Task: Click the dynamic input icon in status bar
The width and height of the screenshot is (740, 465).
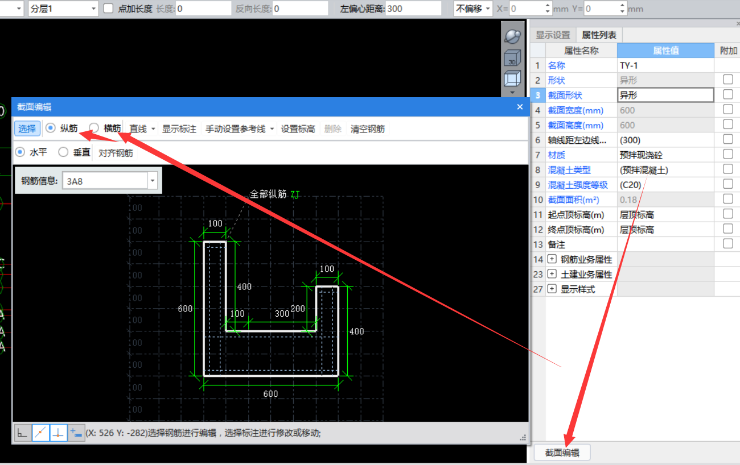Action: click(x=76, y=433)
